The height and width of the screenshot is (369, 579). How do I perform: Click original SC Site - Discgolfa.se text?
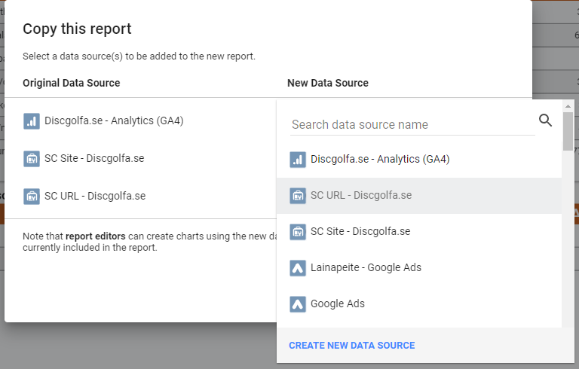click(x=94, y=158)
